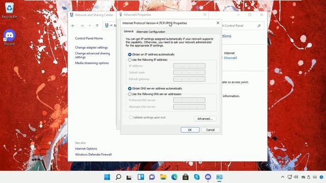Close the TCP/IPv4 Properties dialog
The image size is (326, 183).
click(x=218, y=23)
